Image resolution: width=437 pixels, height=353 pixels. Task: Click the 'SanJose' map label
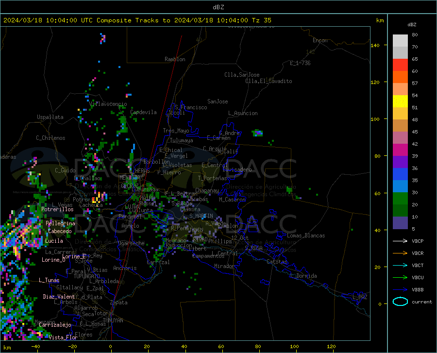(x=218, y=101)
